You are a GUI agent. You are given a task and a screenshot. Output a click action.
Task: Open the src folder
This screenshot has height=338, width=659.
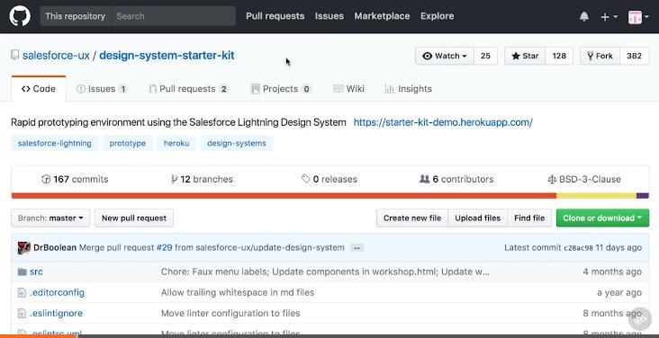(x=36, y=271)
